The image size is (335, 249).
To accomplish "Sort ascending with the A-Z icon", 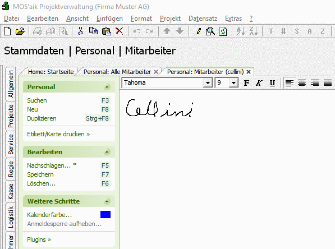I will [240, 31].
